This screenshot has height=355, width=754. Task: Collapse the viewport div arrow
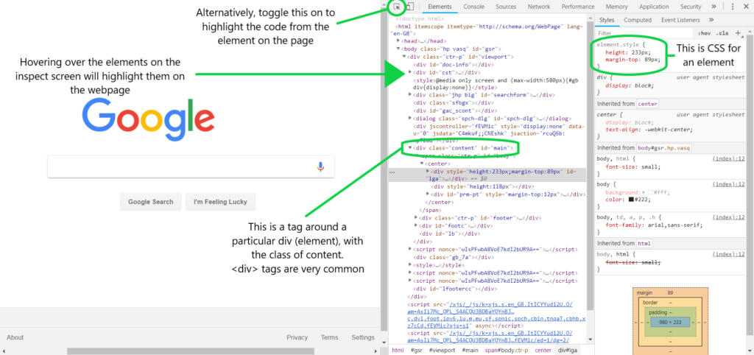point(404,57)
